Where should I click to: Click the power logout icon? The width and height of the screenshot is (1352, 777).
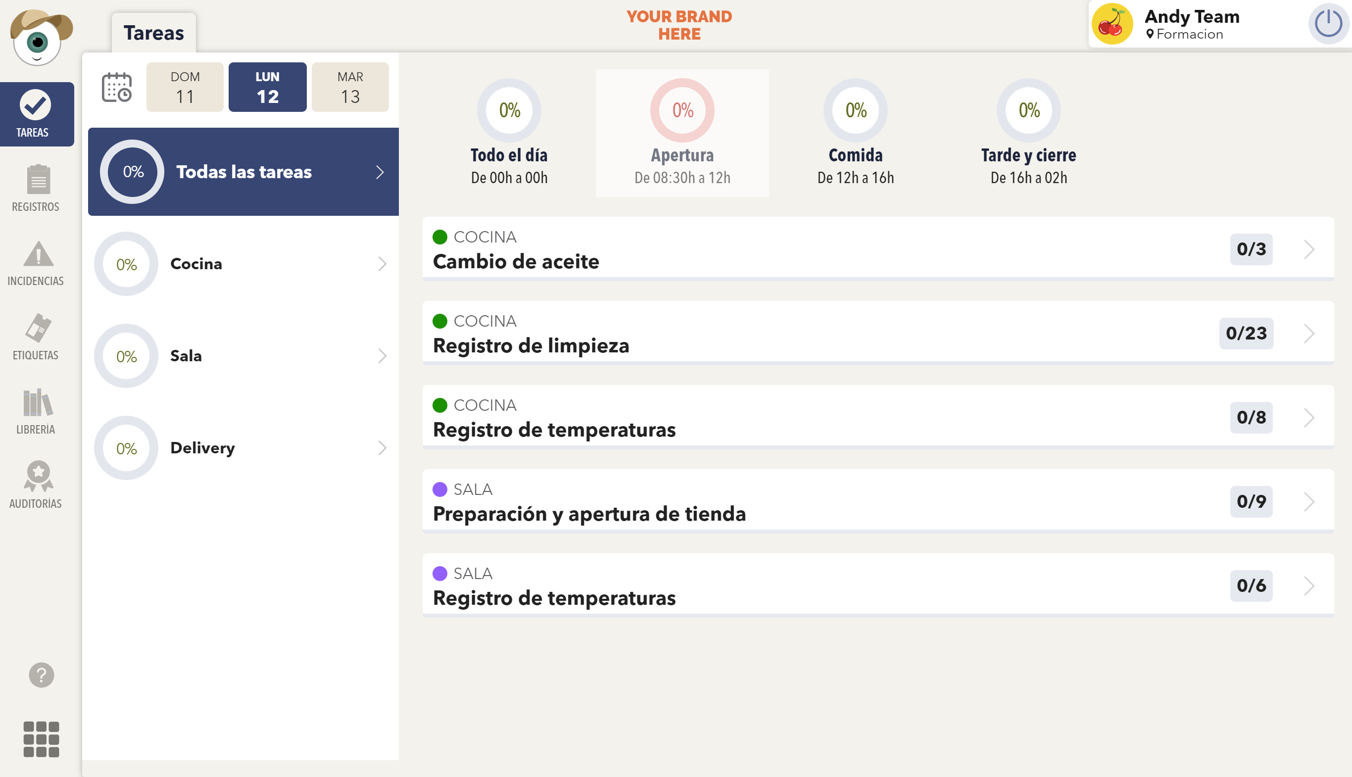(1327, 24)
